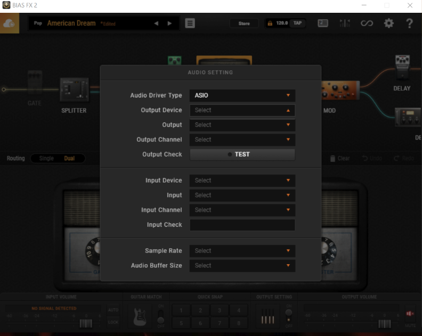Click the looper infinity icon
The height and width of the screenshot is (336, 422).
point(367,23)
